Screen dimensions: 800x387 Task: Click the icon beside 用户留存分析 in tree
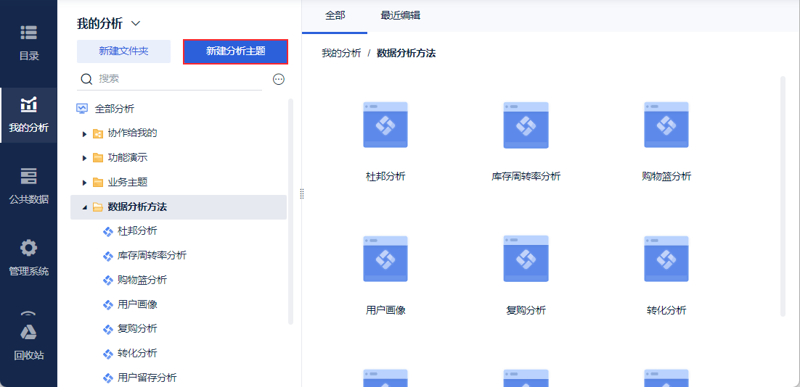107,378
